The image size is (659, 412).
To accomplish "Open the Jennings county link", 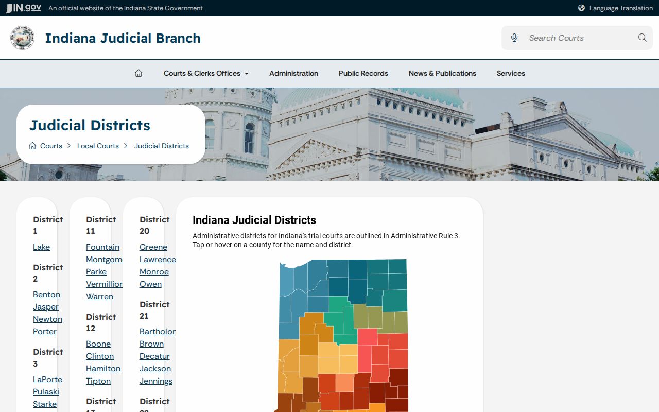I will (x=156, y=381).
